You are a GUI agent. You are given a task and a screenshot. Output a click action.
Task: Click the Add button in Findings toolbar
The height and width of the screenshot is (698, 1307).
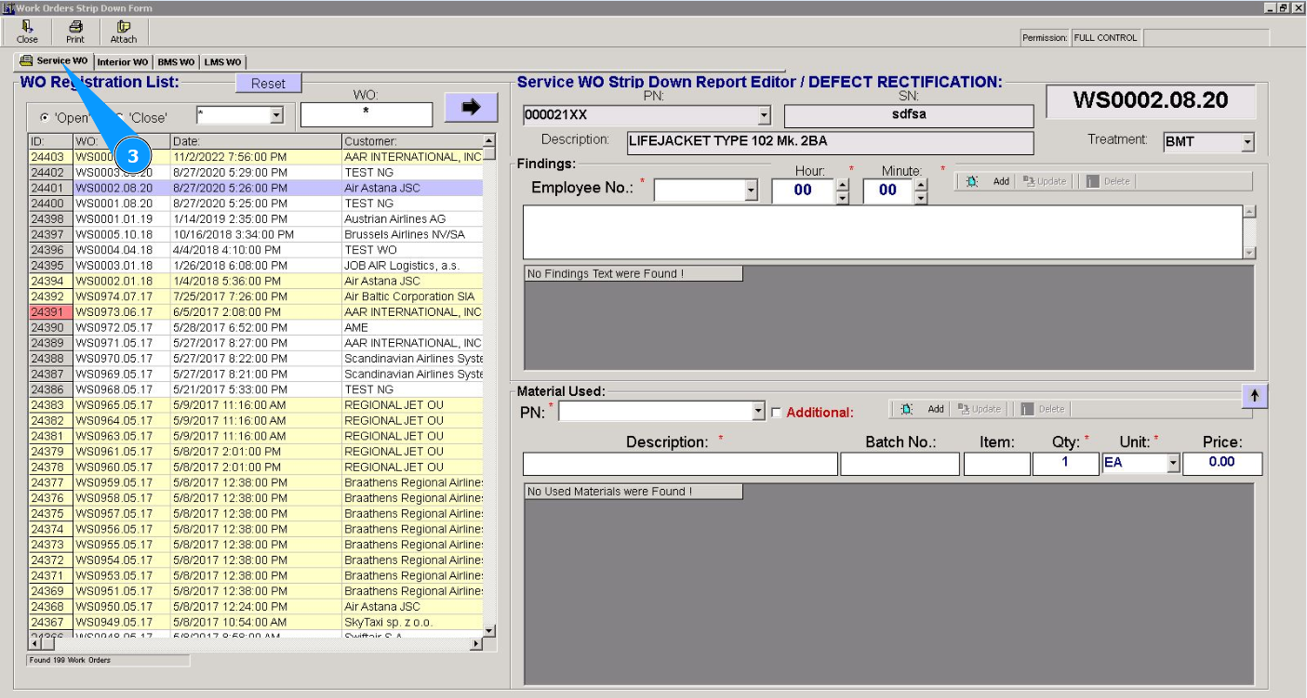[989, 181]
